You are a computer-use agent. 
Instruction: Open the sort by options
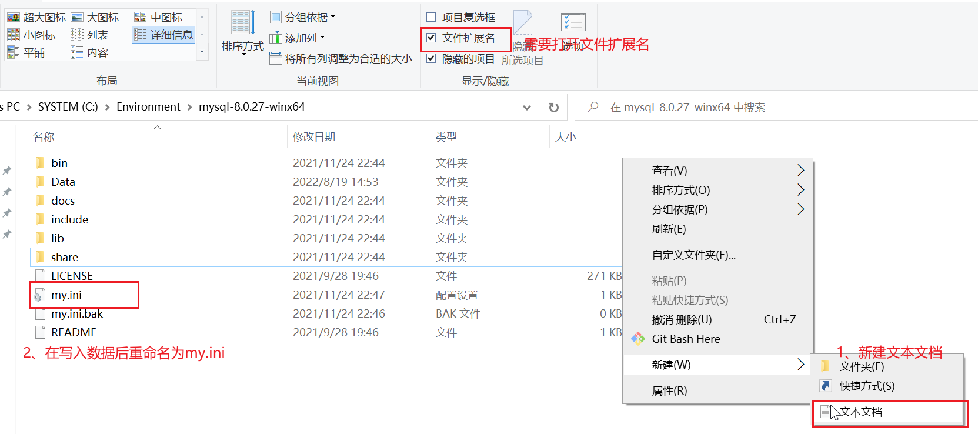tap(243, 32)
